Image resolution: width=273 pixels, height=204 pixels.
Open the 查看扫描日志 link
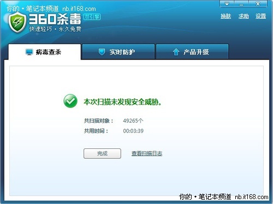click(x=147, y=153)
